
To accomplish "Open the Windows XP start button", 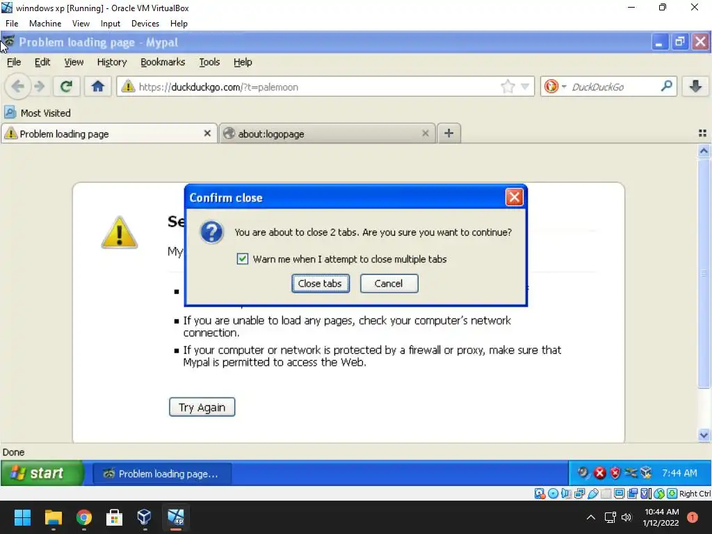I will [42, 473].
